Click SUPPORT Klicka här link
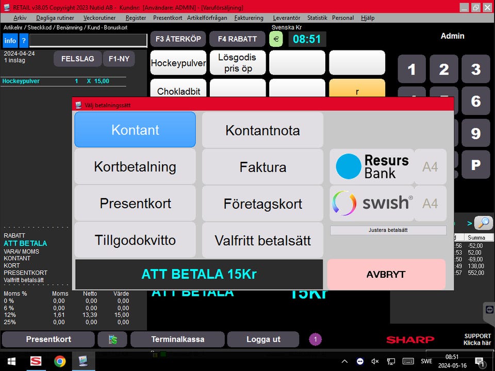The width and height of the screenshot is (495, 371). pyautogui.click(x=477, y=340)
